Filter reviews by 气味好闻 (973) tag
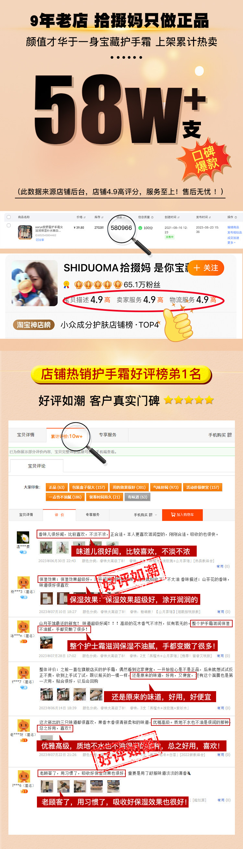This screenshot has width=243, height=849. click(166, 487)
